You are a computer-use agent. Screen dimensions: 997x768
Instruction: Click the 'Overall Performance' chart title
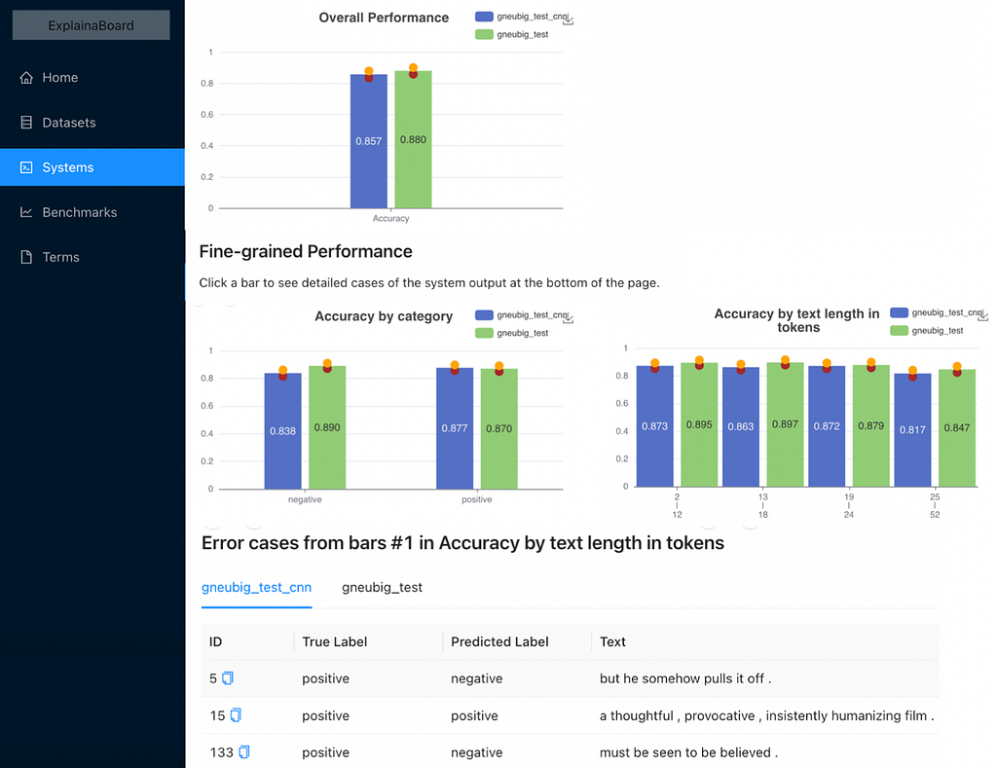384,18
